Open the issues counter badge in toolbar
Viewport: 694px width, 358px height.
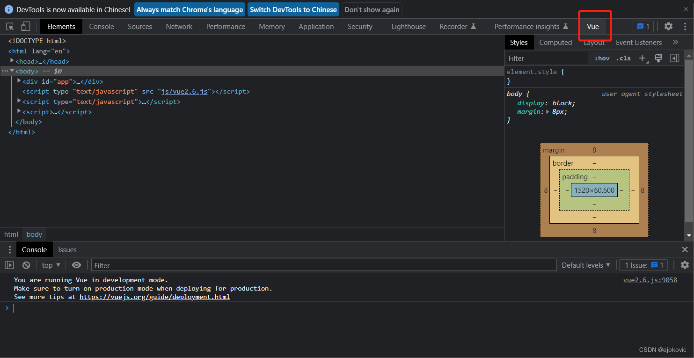pos(643,27)
